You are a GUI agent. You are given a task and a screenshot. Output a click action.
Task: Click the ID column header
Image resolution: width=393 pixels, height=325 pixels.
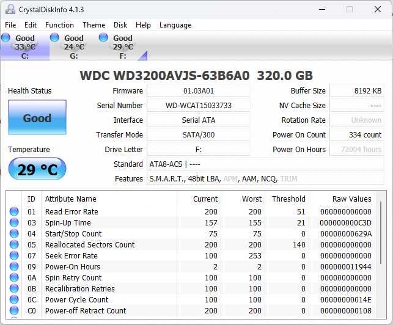[x=31, y=199]
